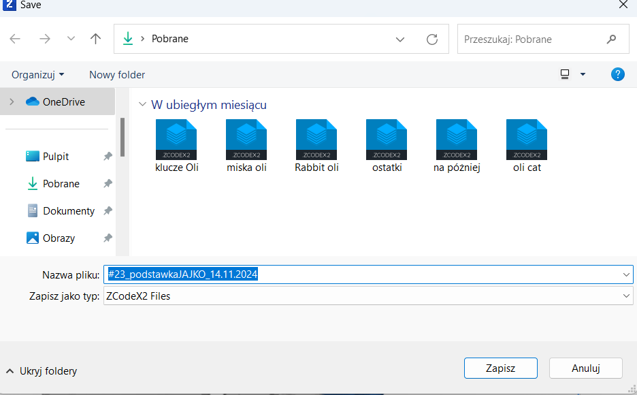Open recent locations dropdown arrow
Viewport: 637px width, 395px height.
coord(71,39)
